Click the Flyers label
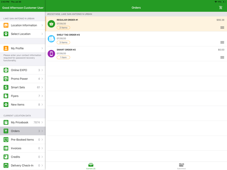 tap(15, 96)
